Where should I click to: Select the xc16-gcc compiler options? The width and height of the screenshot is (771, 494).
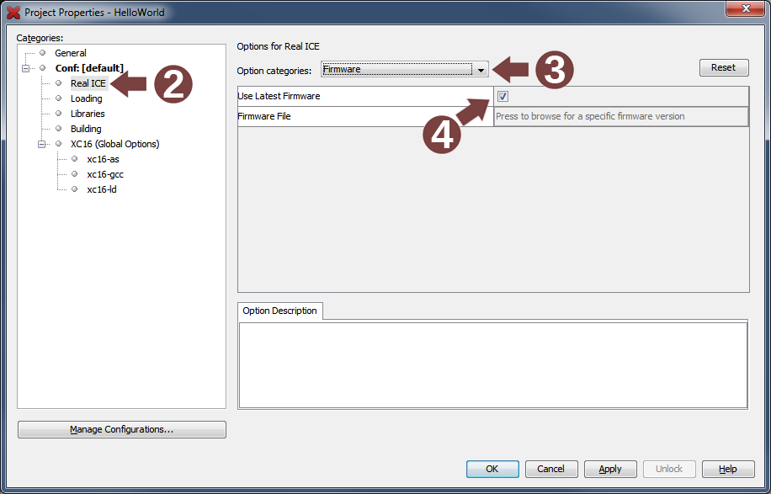tap(105, 174)
